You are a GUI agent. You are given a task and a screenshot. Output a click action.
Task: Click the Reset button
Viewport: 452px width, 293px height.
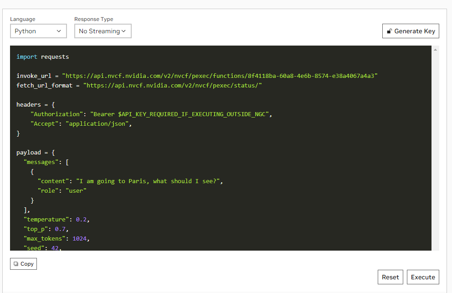pos(390,277)
